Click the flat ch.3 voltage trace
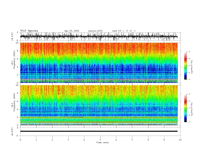 tap(99, 131)
